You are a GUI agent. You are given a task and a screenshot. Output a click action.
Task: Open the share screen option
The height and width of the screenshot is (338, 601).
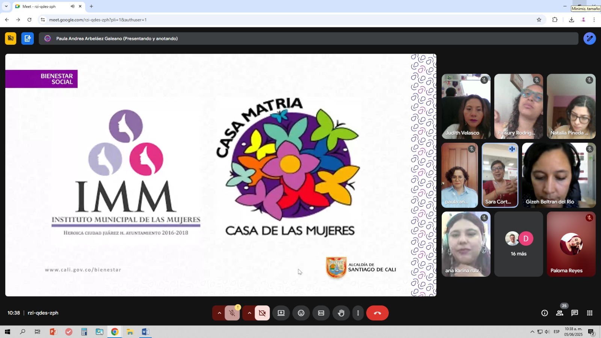(x=281, y=313)
